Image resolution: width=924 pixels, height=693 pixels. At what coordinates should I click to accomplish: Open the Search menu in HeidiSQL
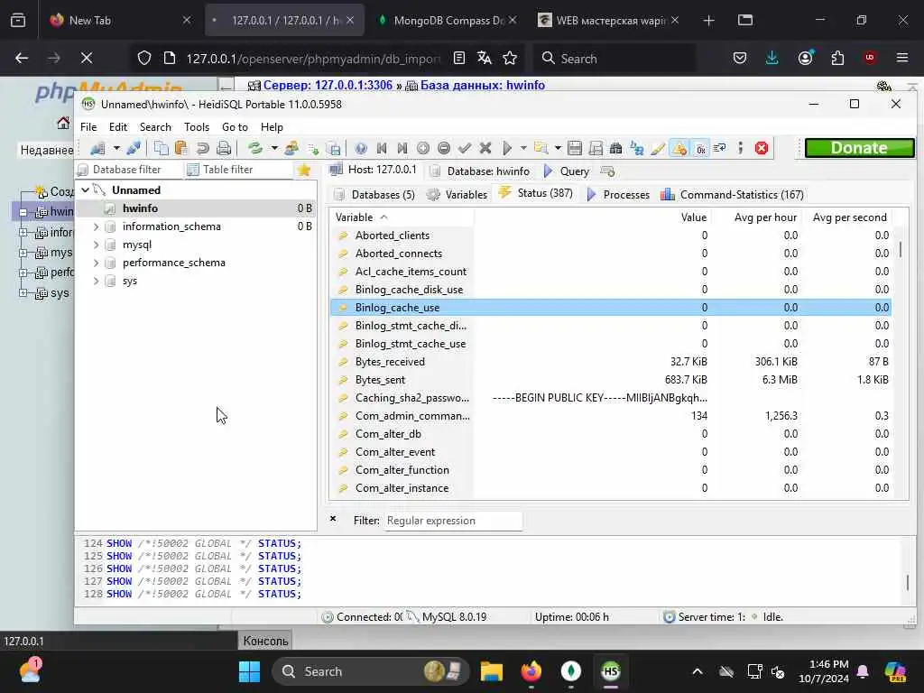coord(155,126)
